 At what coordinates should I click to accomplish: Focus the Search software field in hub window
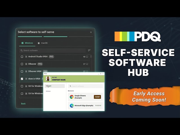point(85,86)
